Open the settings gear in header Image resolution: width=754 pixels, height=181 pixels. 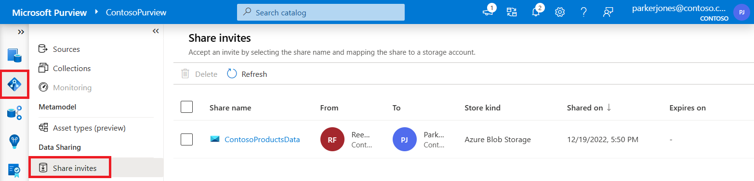[x=560, y=12]
